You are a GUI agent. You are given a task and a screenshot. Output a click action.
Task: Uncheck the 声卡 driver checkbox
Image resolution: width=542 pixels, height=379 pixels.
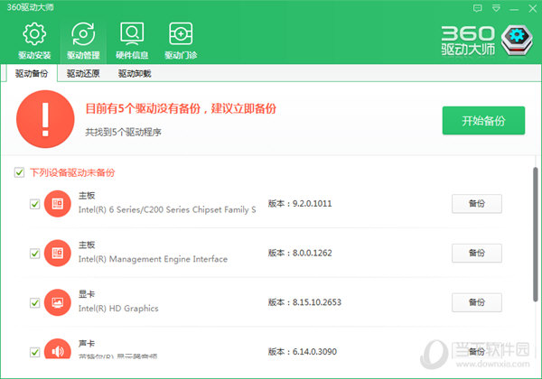coord(34,352)
